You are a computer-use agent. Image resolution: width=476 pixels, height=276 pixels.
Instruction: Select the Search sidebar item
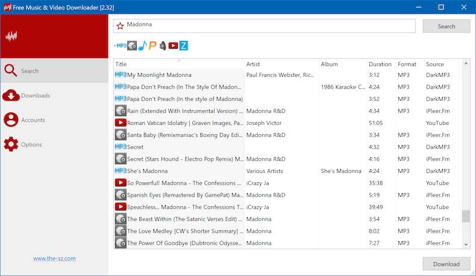click(x=30, y=71)
